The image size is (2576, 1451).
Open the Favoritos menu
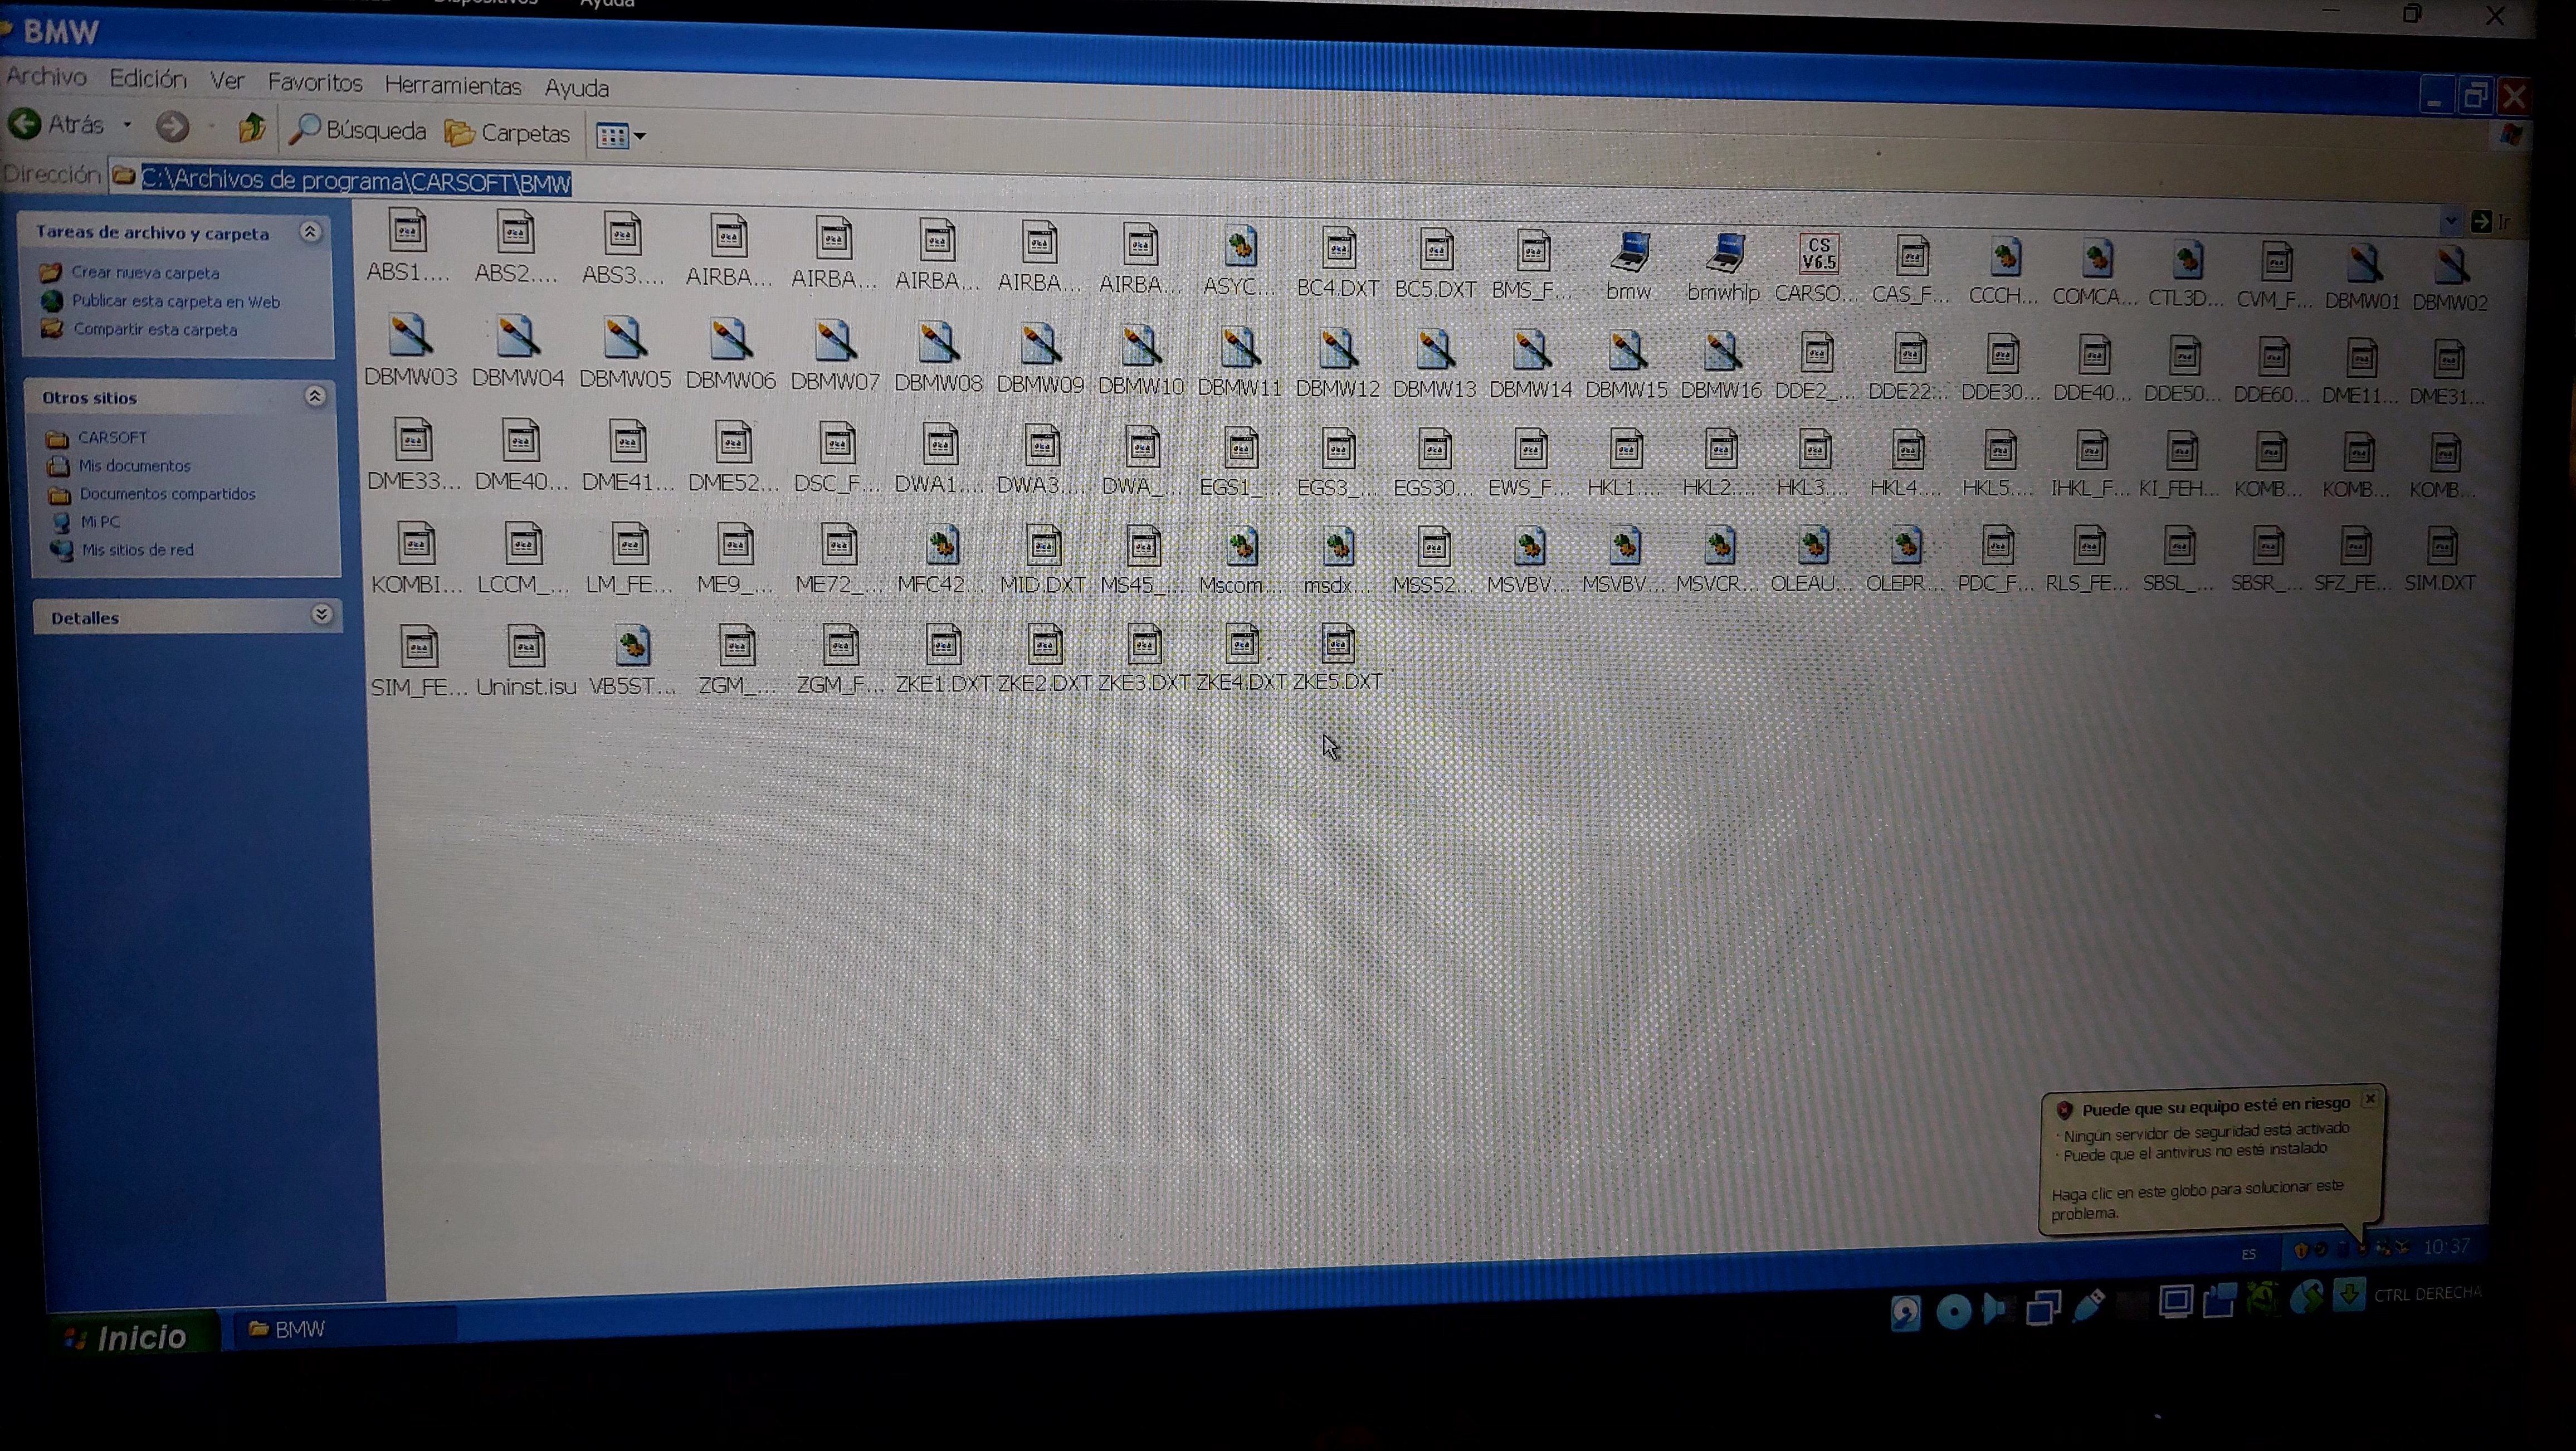coord(315,83)
